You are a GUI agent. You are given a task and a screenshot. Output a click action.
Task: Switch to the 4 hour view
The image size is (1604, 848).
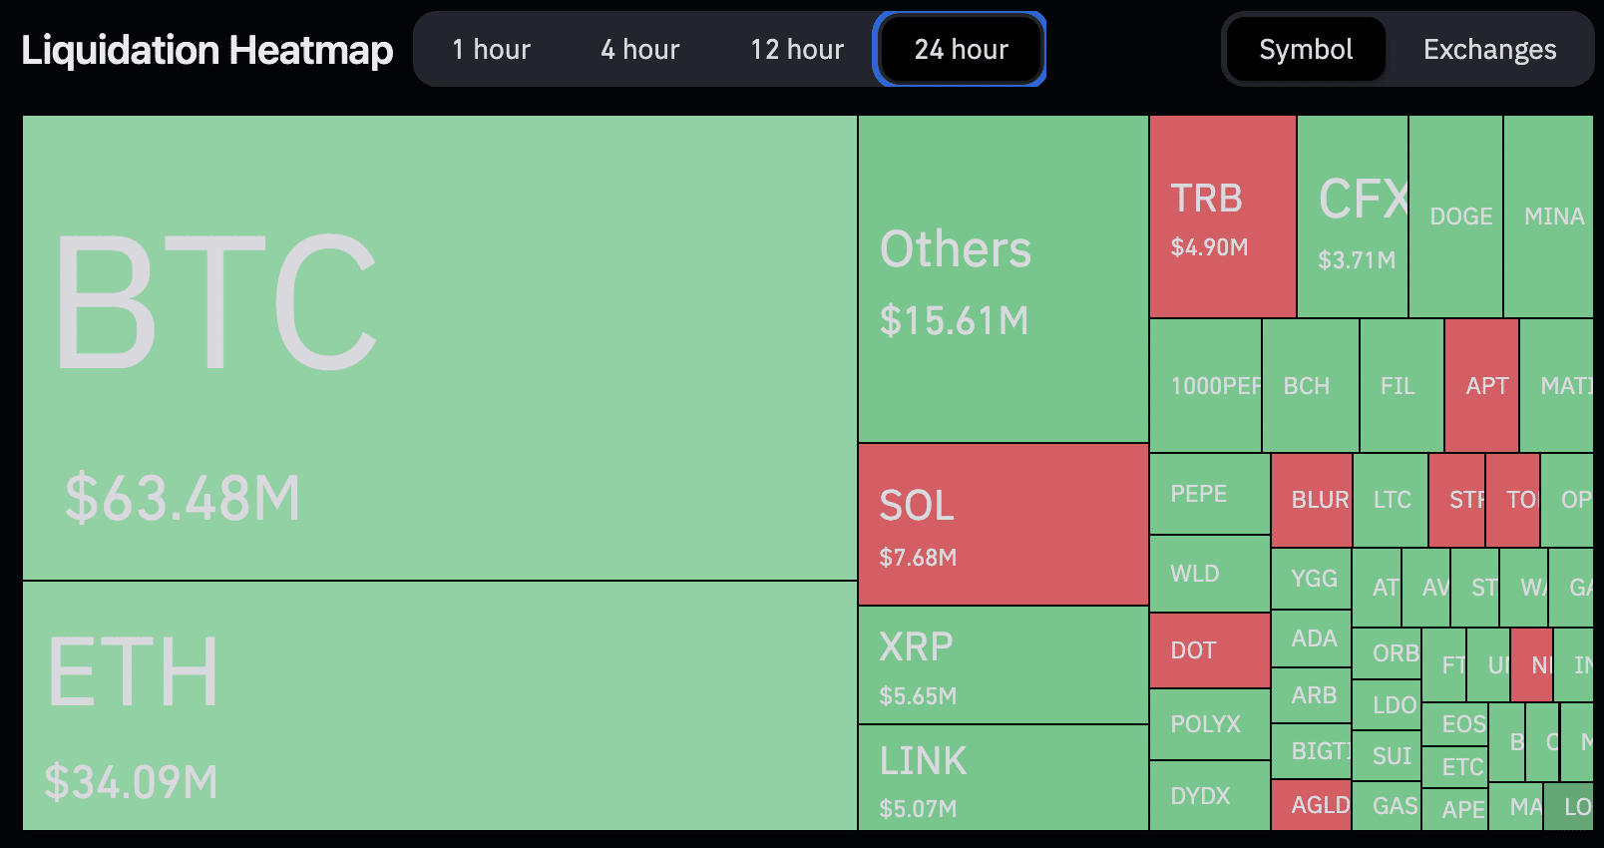click(x=639, y=50)
